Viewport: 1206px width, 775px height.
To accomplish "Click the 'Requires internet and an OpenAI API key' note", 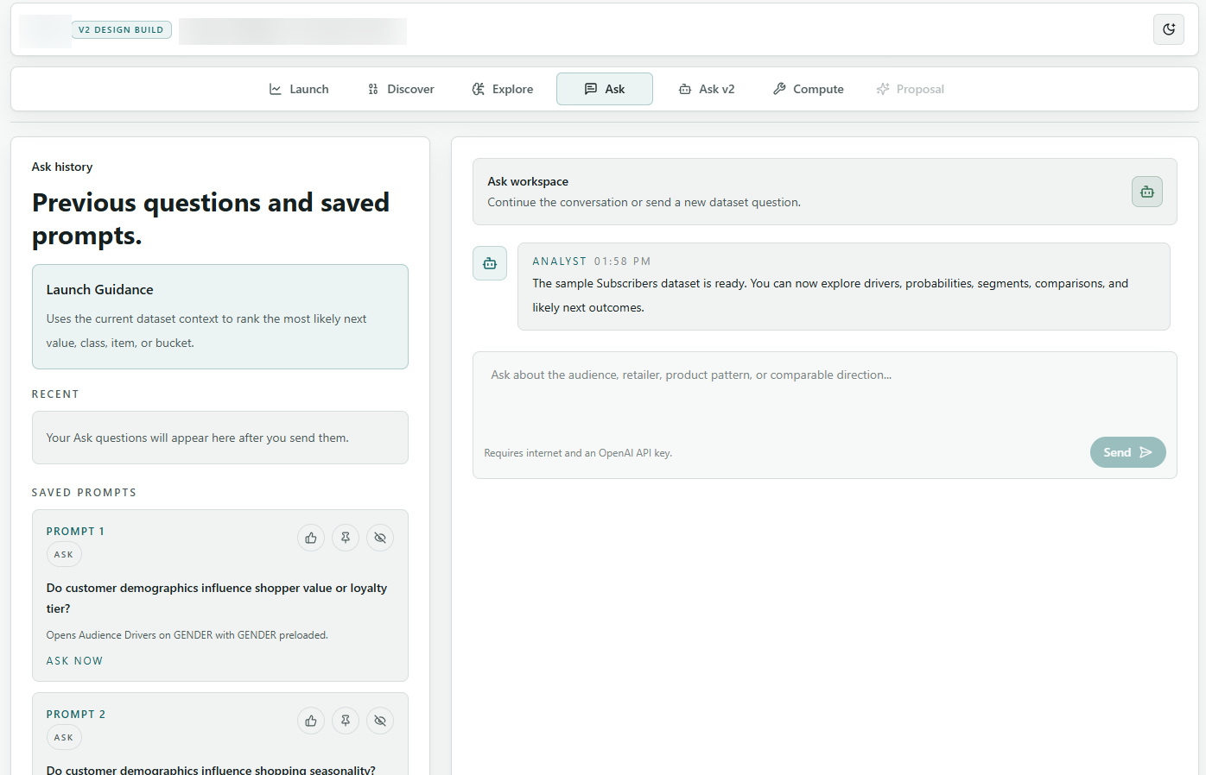I will point(578,453).
